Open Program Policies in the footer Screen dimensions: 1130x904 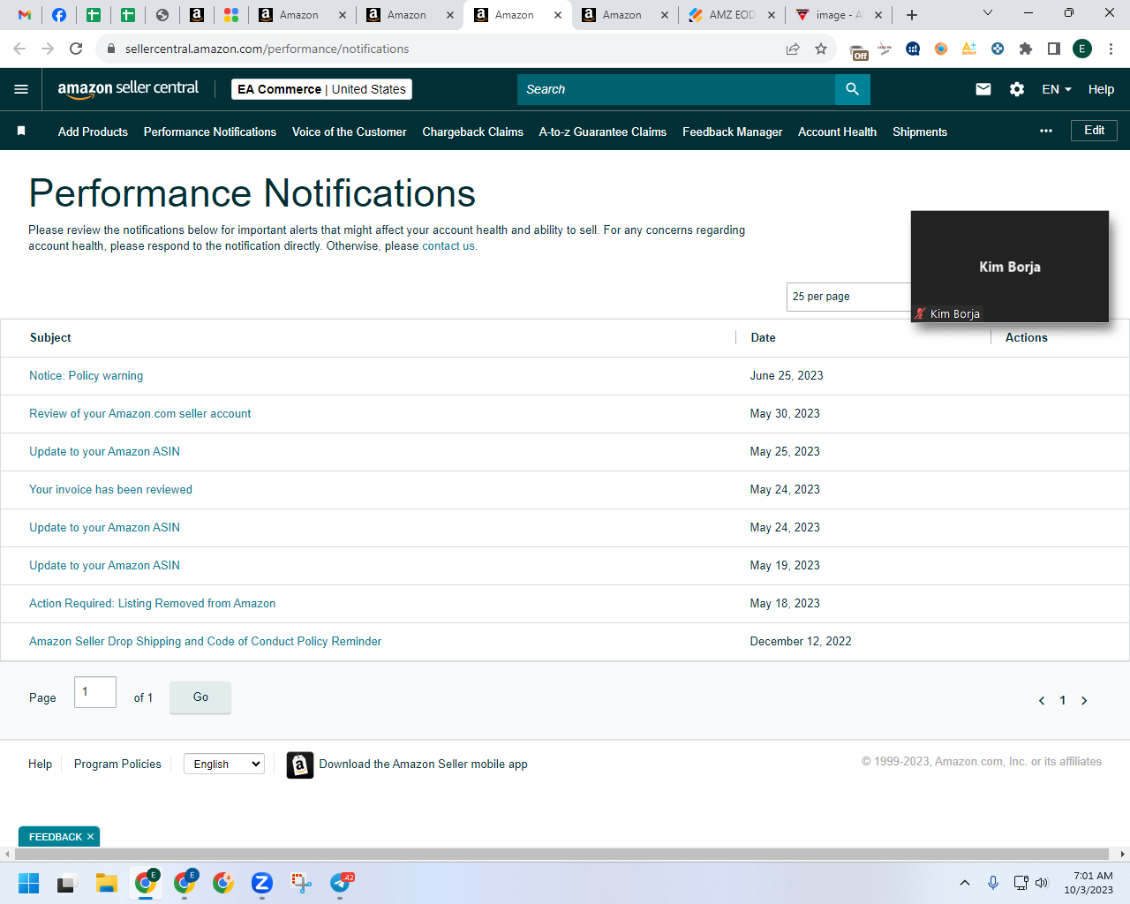pyautogui.click(x=117, y=765)
